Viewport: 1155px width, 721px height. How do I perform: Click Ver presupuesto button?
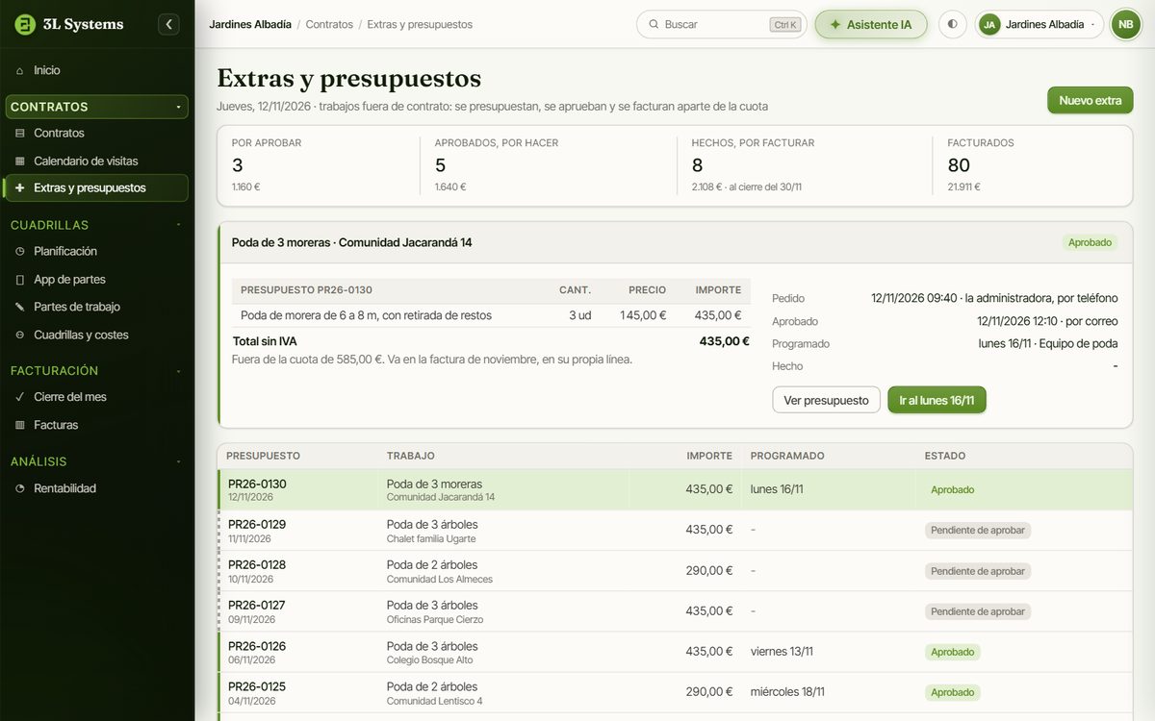(x=826, y=400)
